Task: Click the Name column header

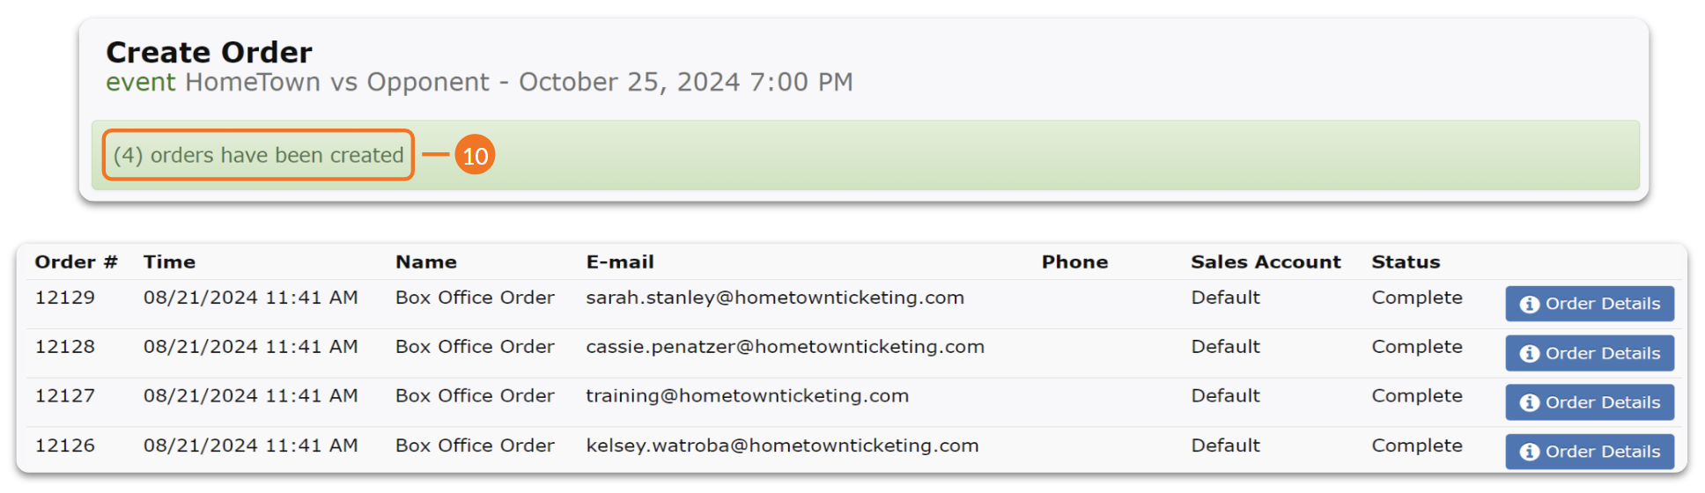Action: 425,261
